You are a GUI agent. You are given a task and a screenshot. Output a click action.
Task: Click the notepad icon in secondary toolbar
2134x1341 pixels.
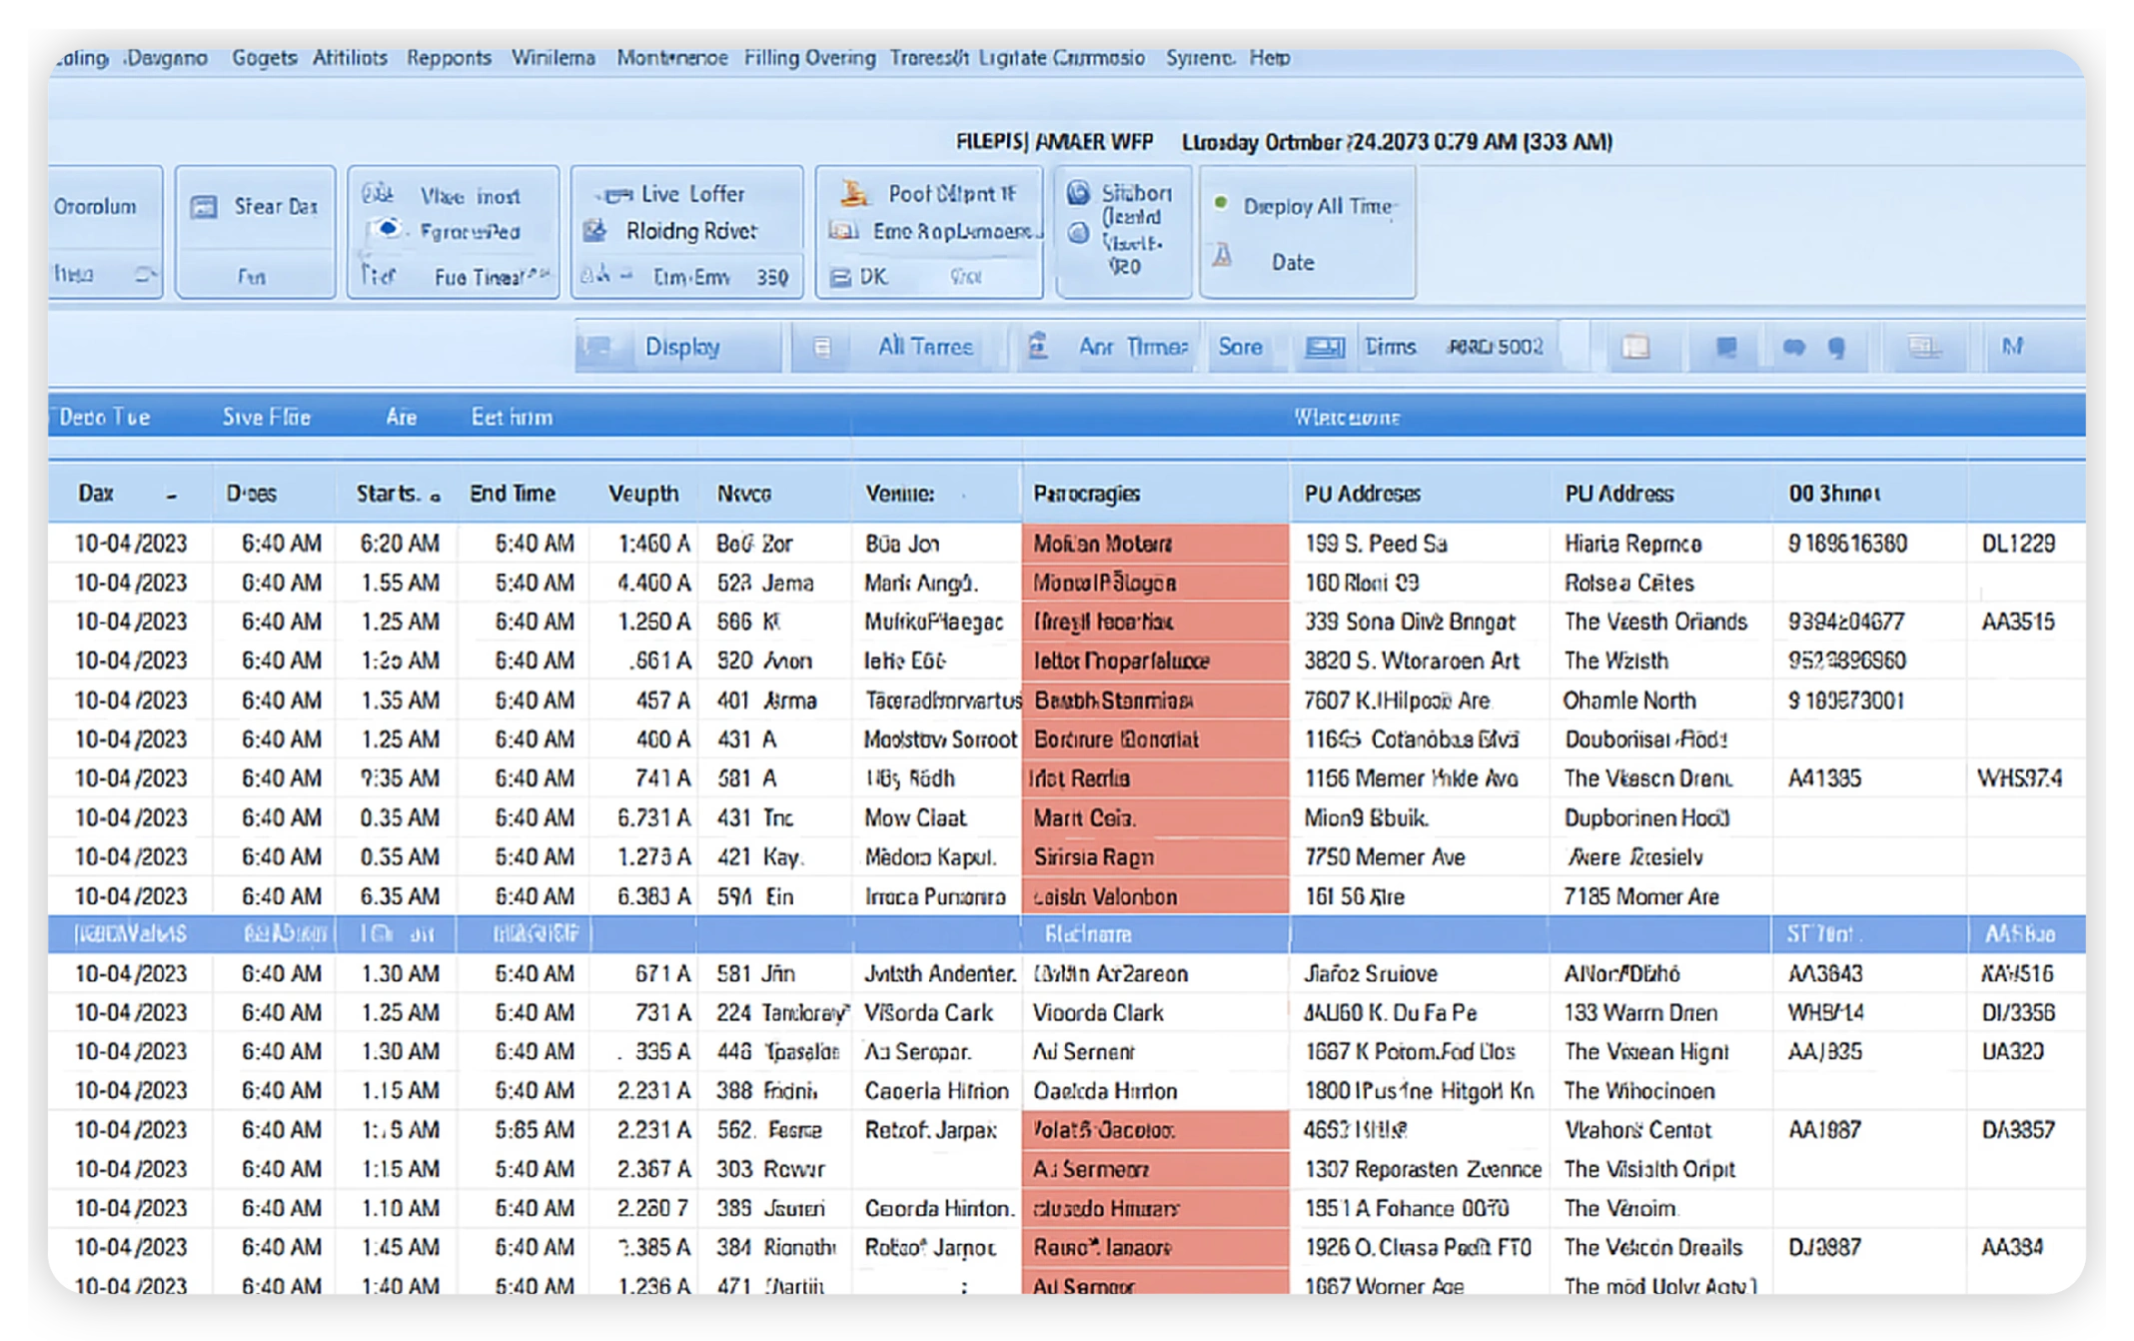pos(1635,347)
